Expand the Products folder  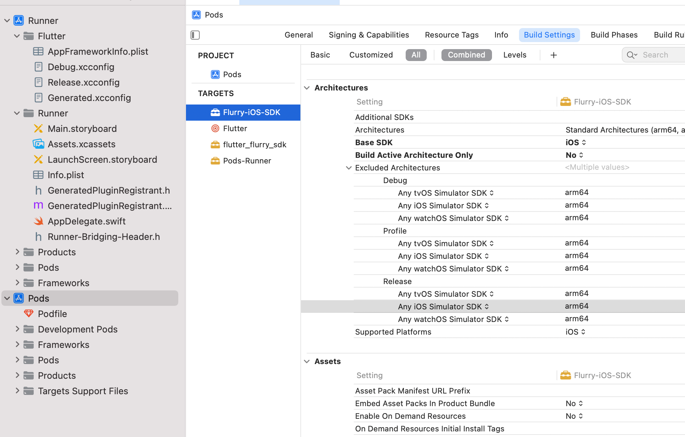17,252
